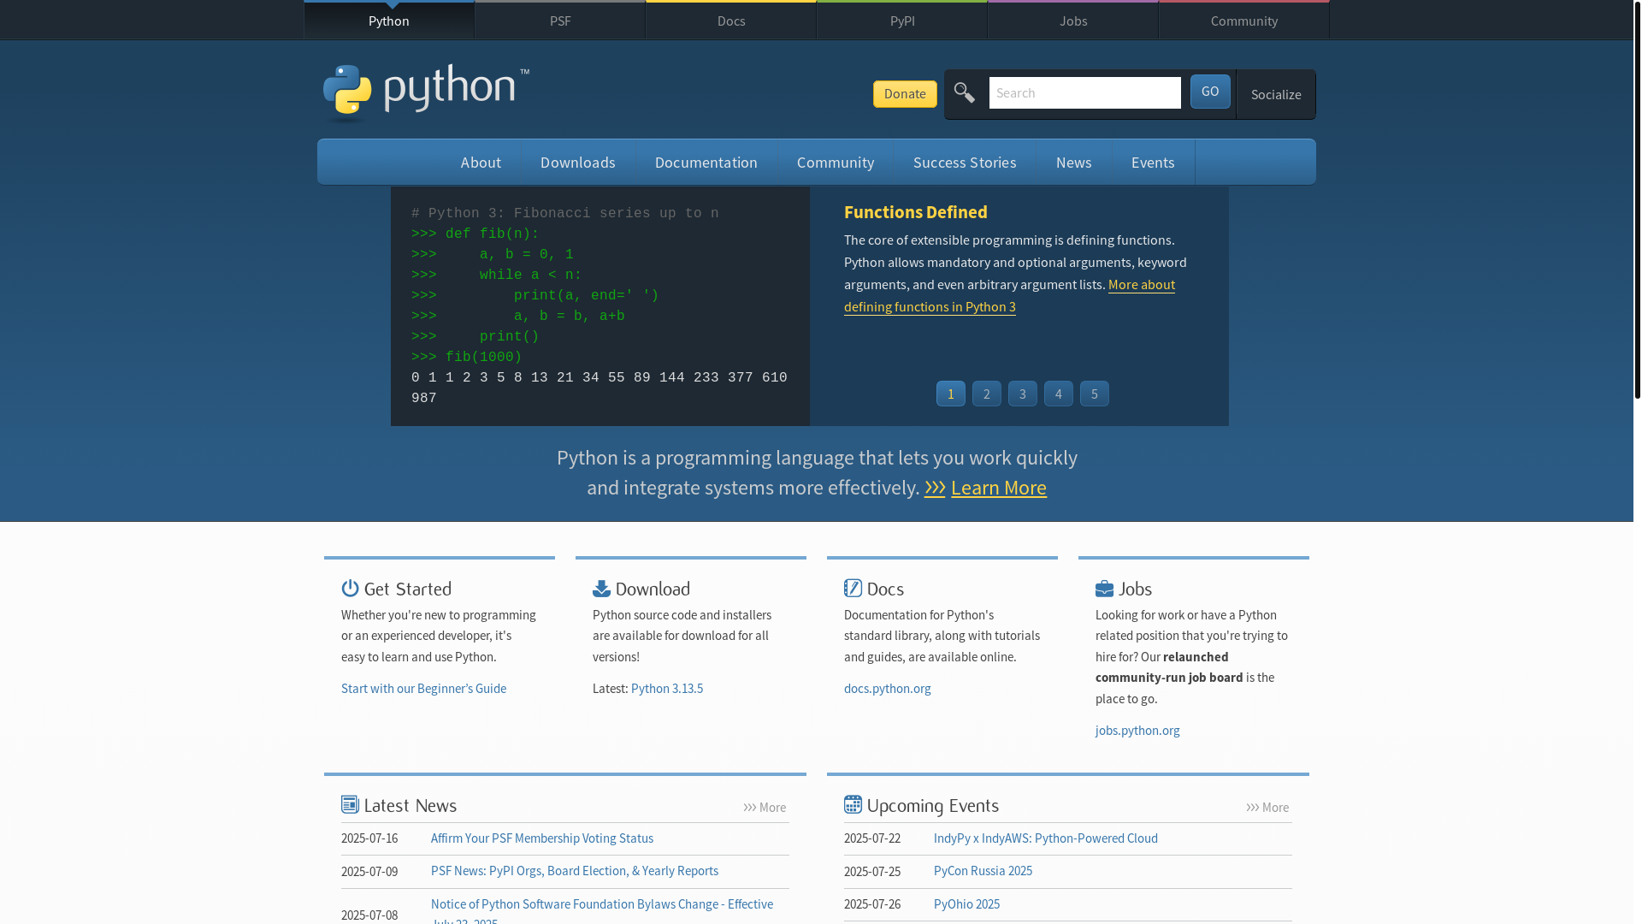This screenshot has height=924, width=1642.
Task: Visit the jobs.python.org link
Action: coord(1137,731)
